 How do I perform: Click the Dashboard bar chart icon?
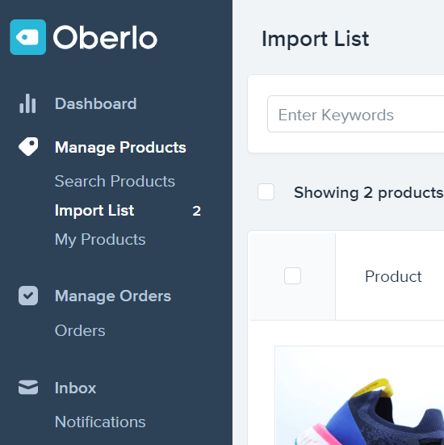pyautogui.click(x=27, y=103)
